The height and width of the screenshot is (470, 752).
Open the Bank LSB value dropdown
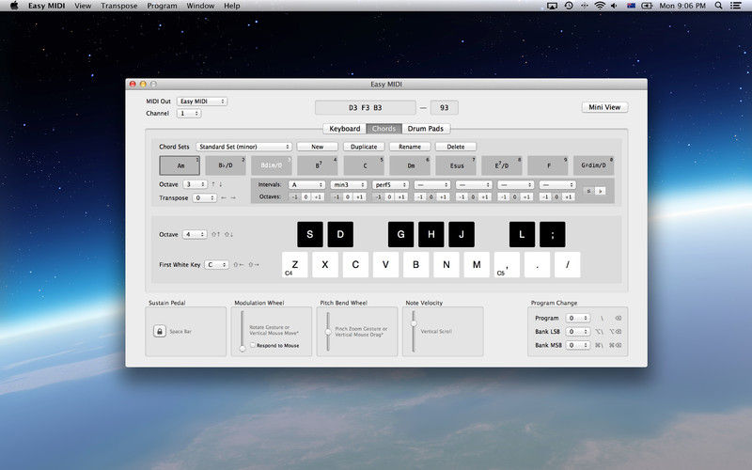[577, 332]
